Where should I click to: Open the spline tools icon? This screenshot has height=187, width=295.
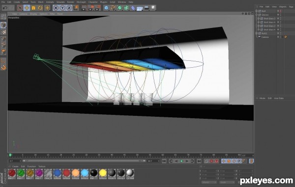coord(113,8)
